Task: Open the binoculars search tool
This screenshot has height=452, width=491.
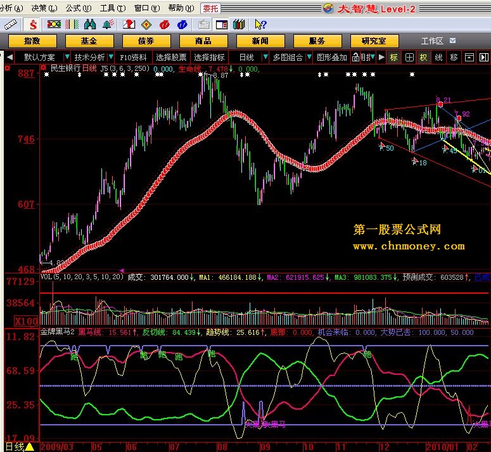Action: [90, 24]
